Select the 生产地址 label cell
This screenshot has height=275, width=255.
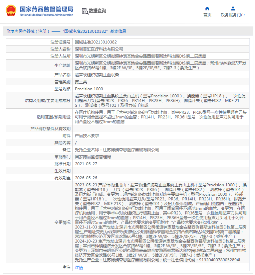[40, 66]
